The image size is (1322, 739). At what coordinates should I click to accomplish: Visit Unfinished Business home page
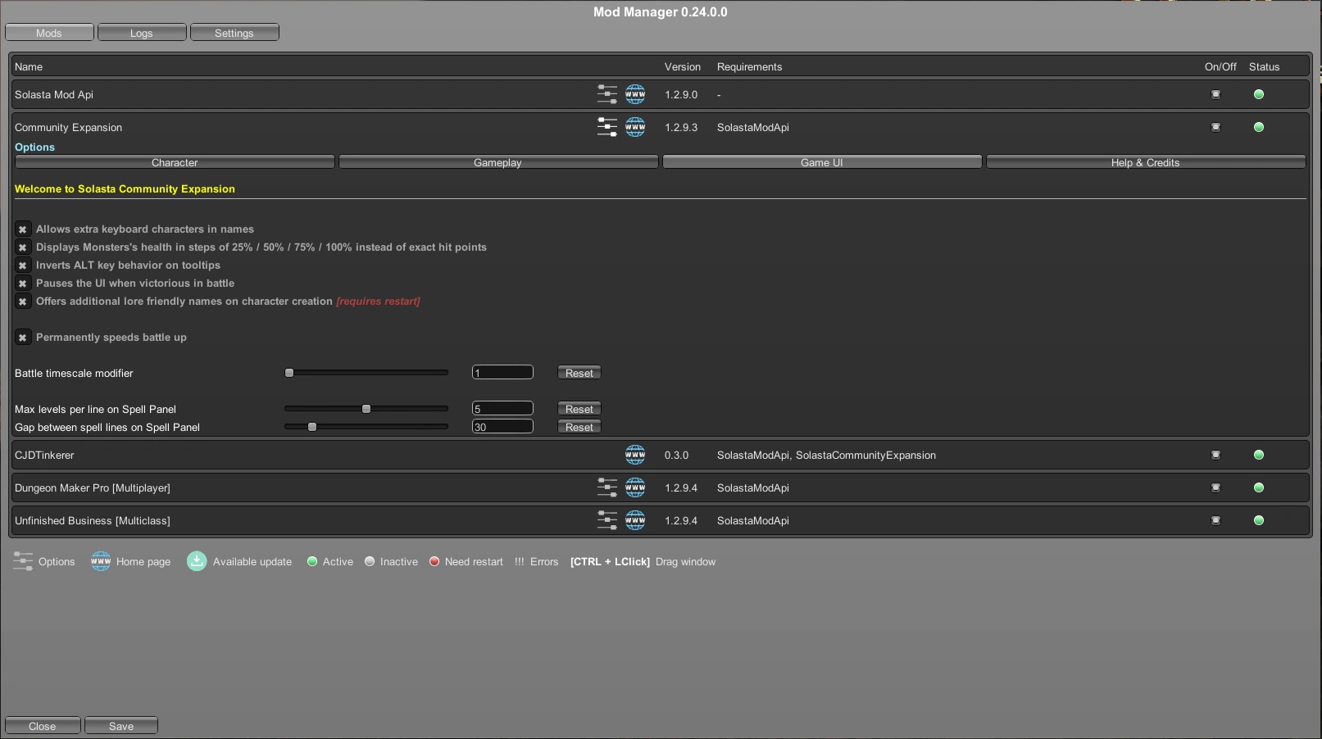click(x=635, y=520)
